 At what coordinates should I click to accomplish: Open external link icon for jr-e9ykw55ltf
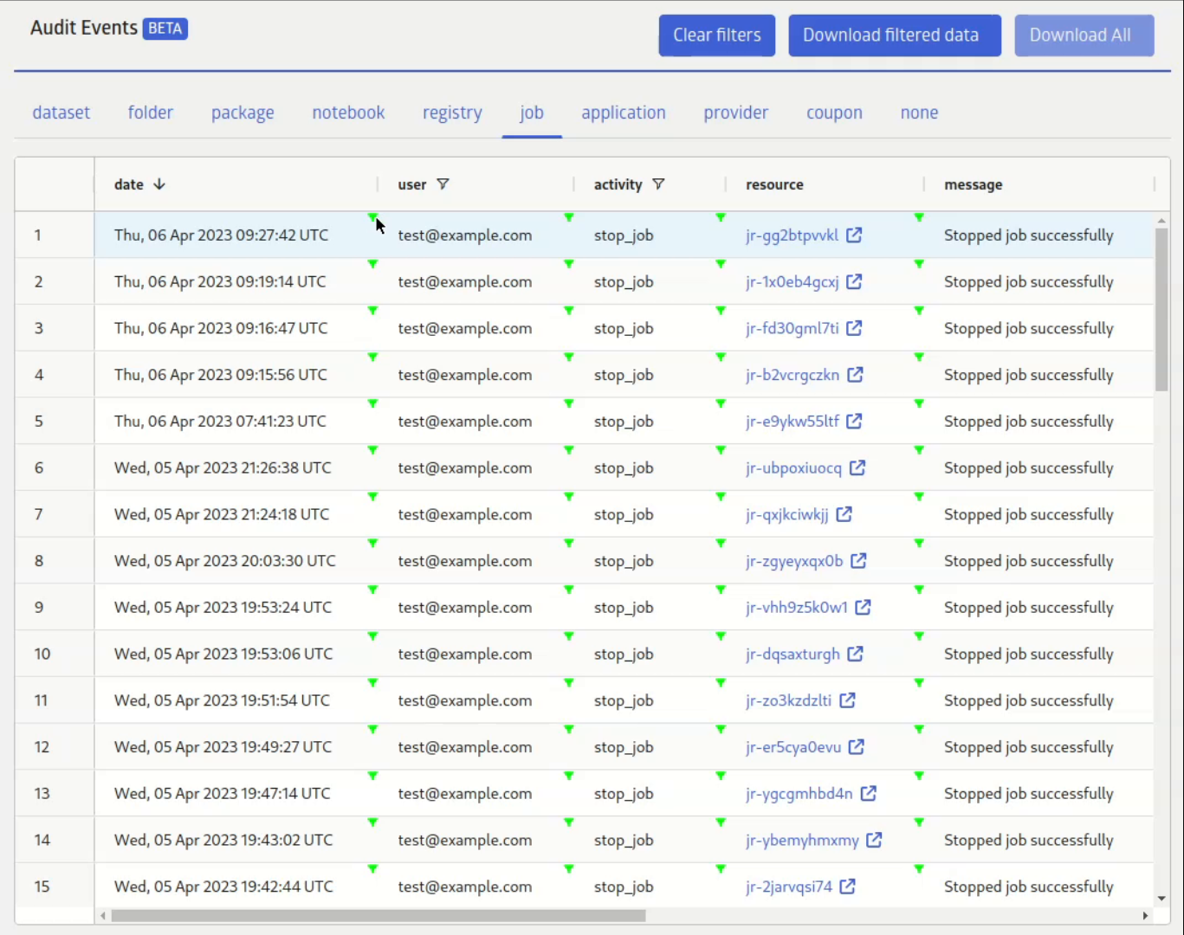point(854,421)
